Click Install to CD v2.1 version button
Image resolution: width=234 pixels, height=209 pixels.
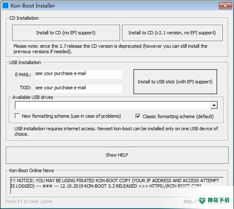[x=172, y=33]
